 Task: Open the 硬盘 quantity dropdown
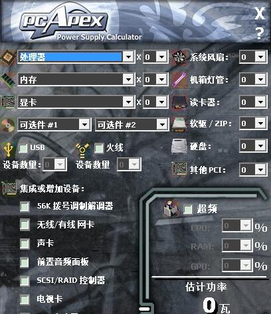click(x=253, y=146)
